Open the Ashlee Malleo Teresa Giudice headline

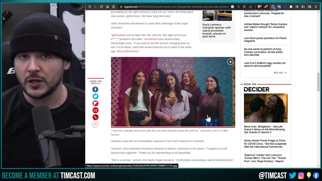coord(265,27)
